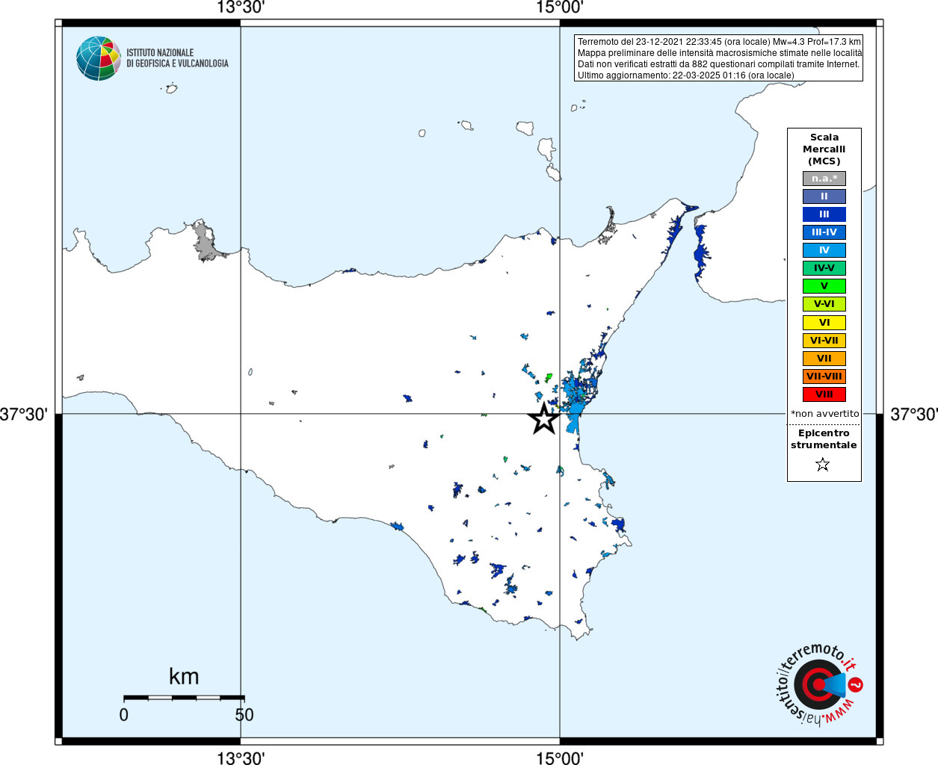Select the orange VII legend swatch
The image size is (938, 765).
824,359
